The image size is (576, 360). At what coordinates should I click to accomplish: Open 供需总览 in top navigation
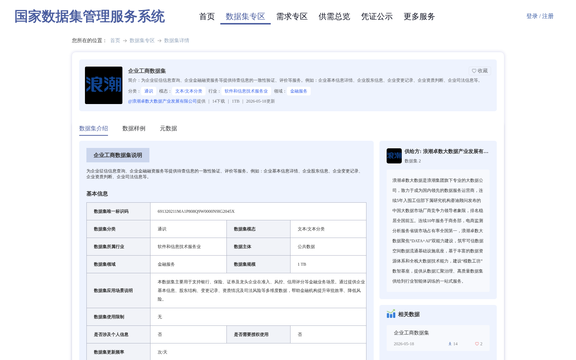click(334, 17)
